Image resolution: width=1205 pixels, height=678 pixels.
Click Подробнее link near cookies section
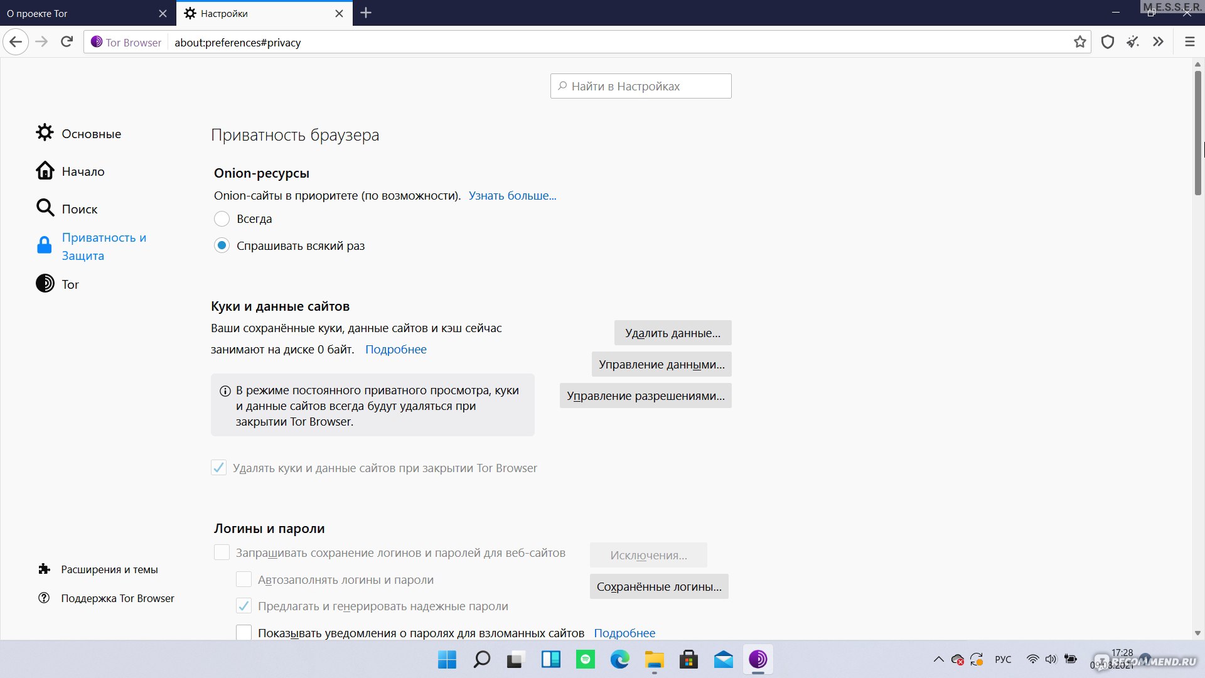(x=395, y=348)
